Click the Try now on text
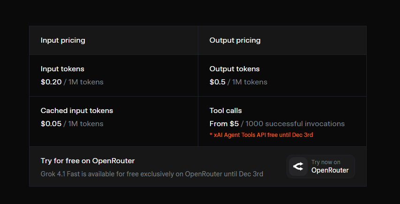Screen dimensions: 400x204 click(x=326, y=162)
